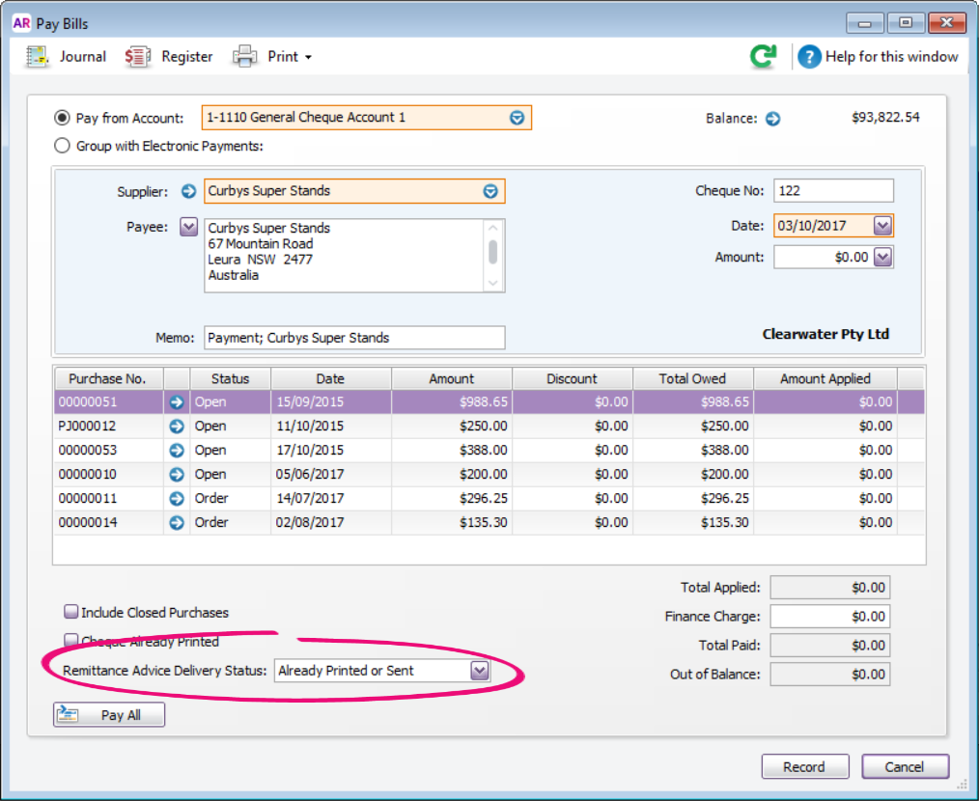Select purchase row PJ000012

[x=489, y=427]
